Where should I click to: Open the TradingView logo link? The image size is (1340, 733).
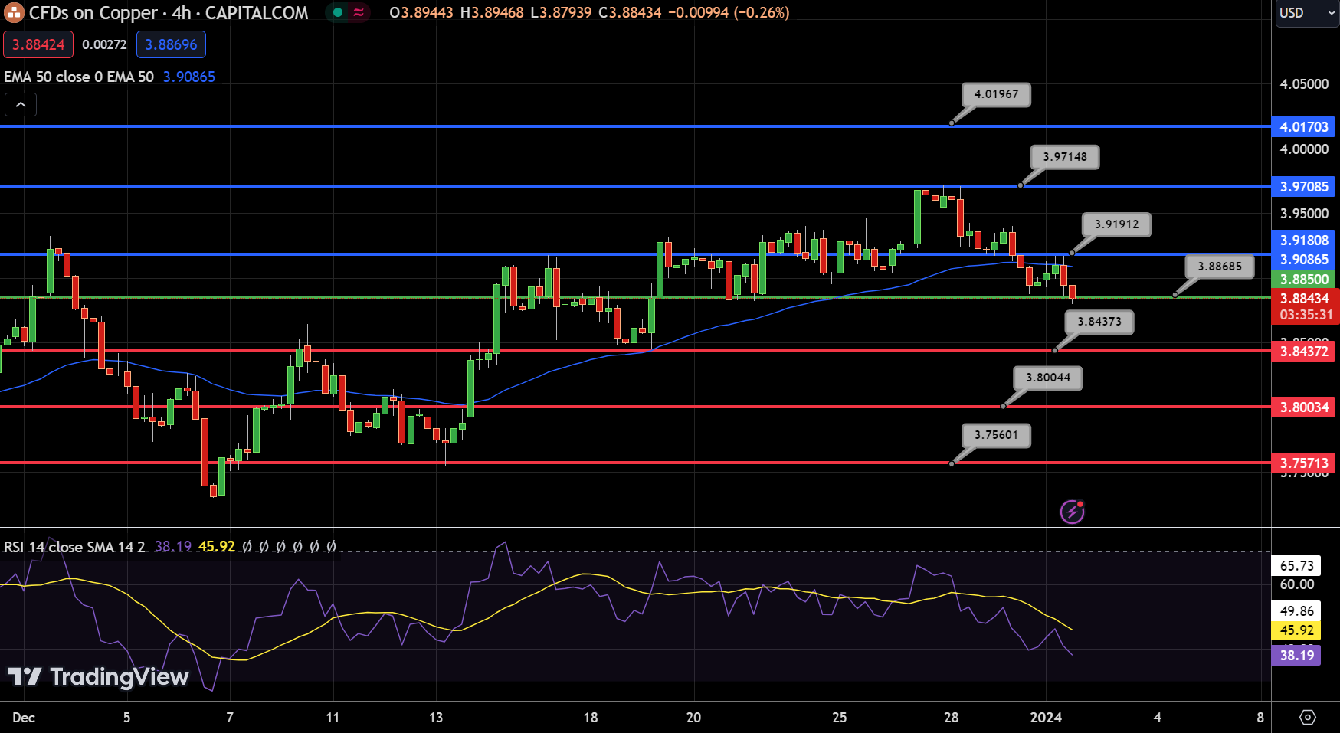[x=98, y=677]
